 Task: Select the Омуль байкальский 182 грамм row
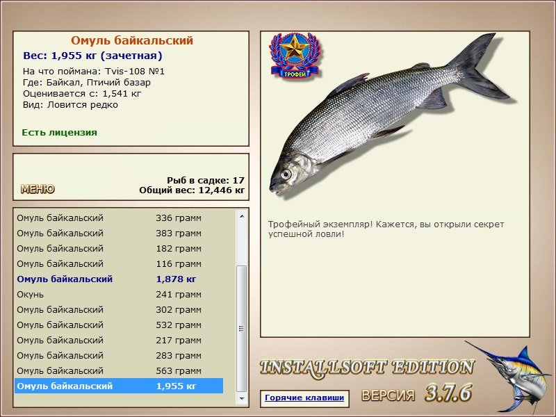119,248
